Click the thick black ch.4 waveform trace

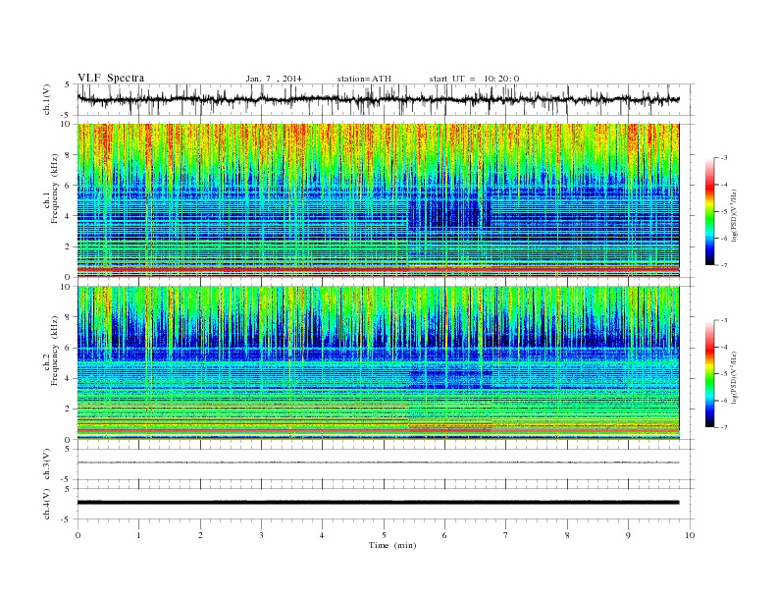[378, 503]
